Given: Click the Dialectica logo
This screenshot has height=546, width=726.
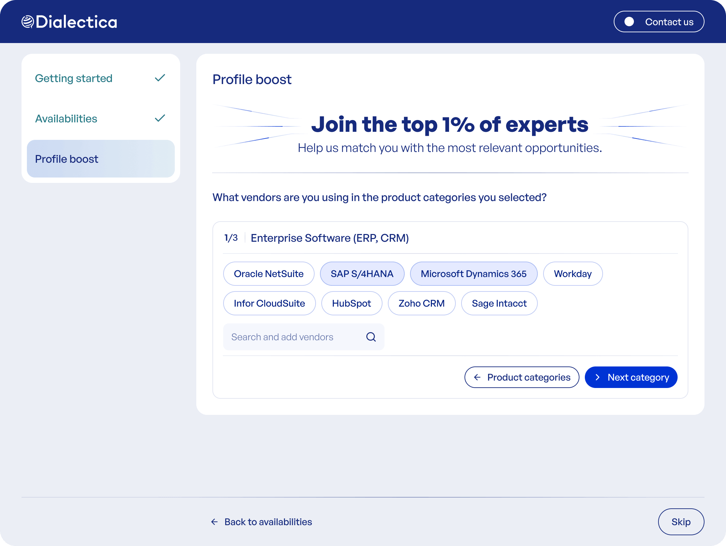Looking at the screenshot, I should pyautogui.click(x=69, y=22).
